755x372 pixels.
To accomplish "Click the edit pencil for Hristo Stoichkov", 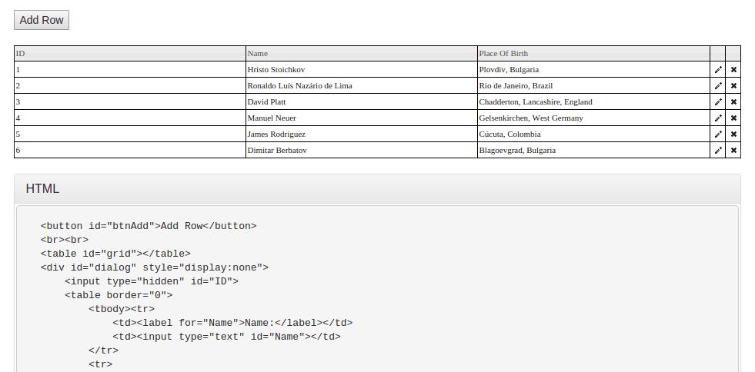I will 718,69.
